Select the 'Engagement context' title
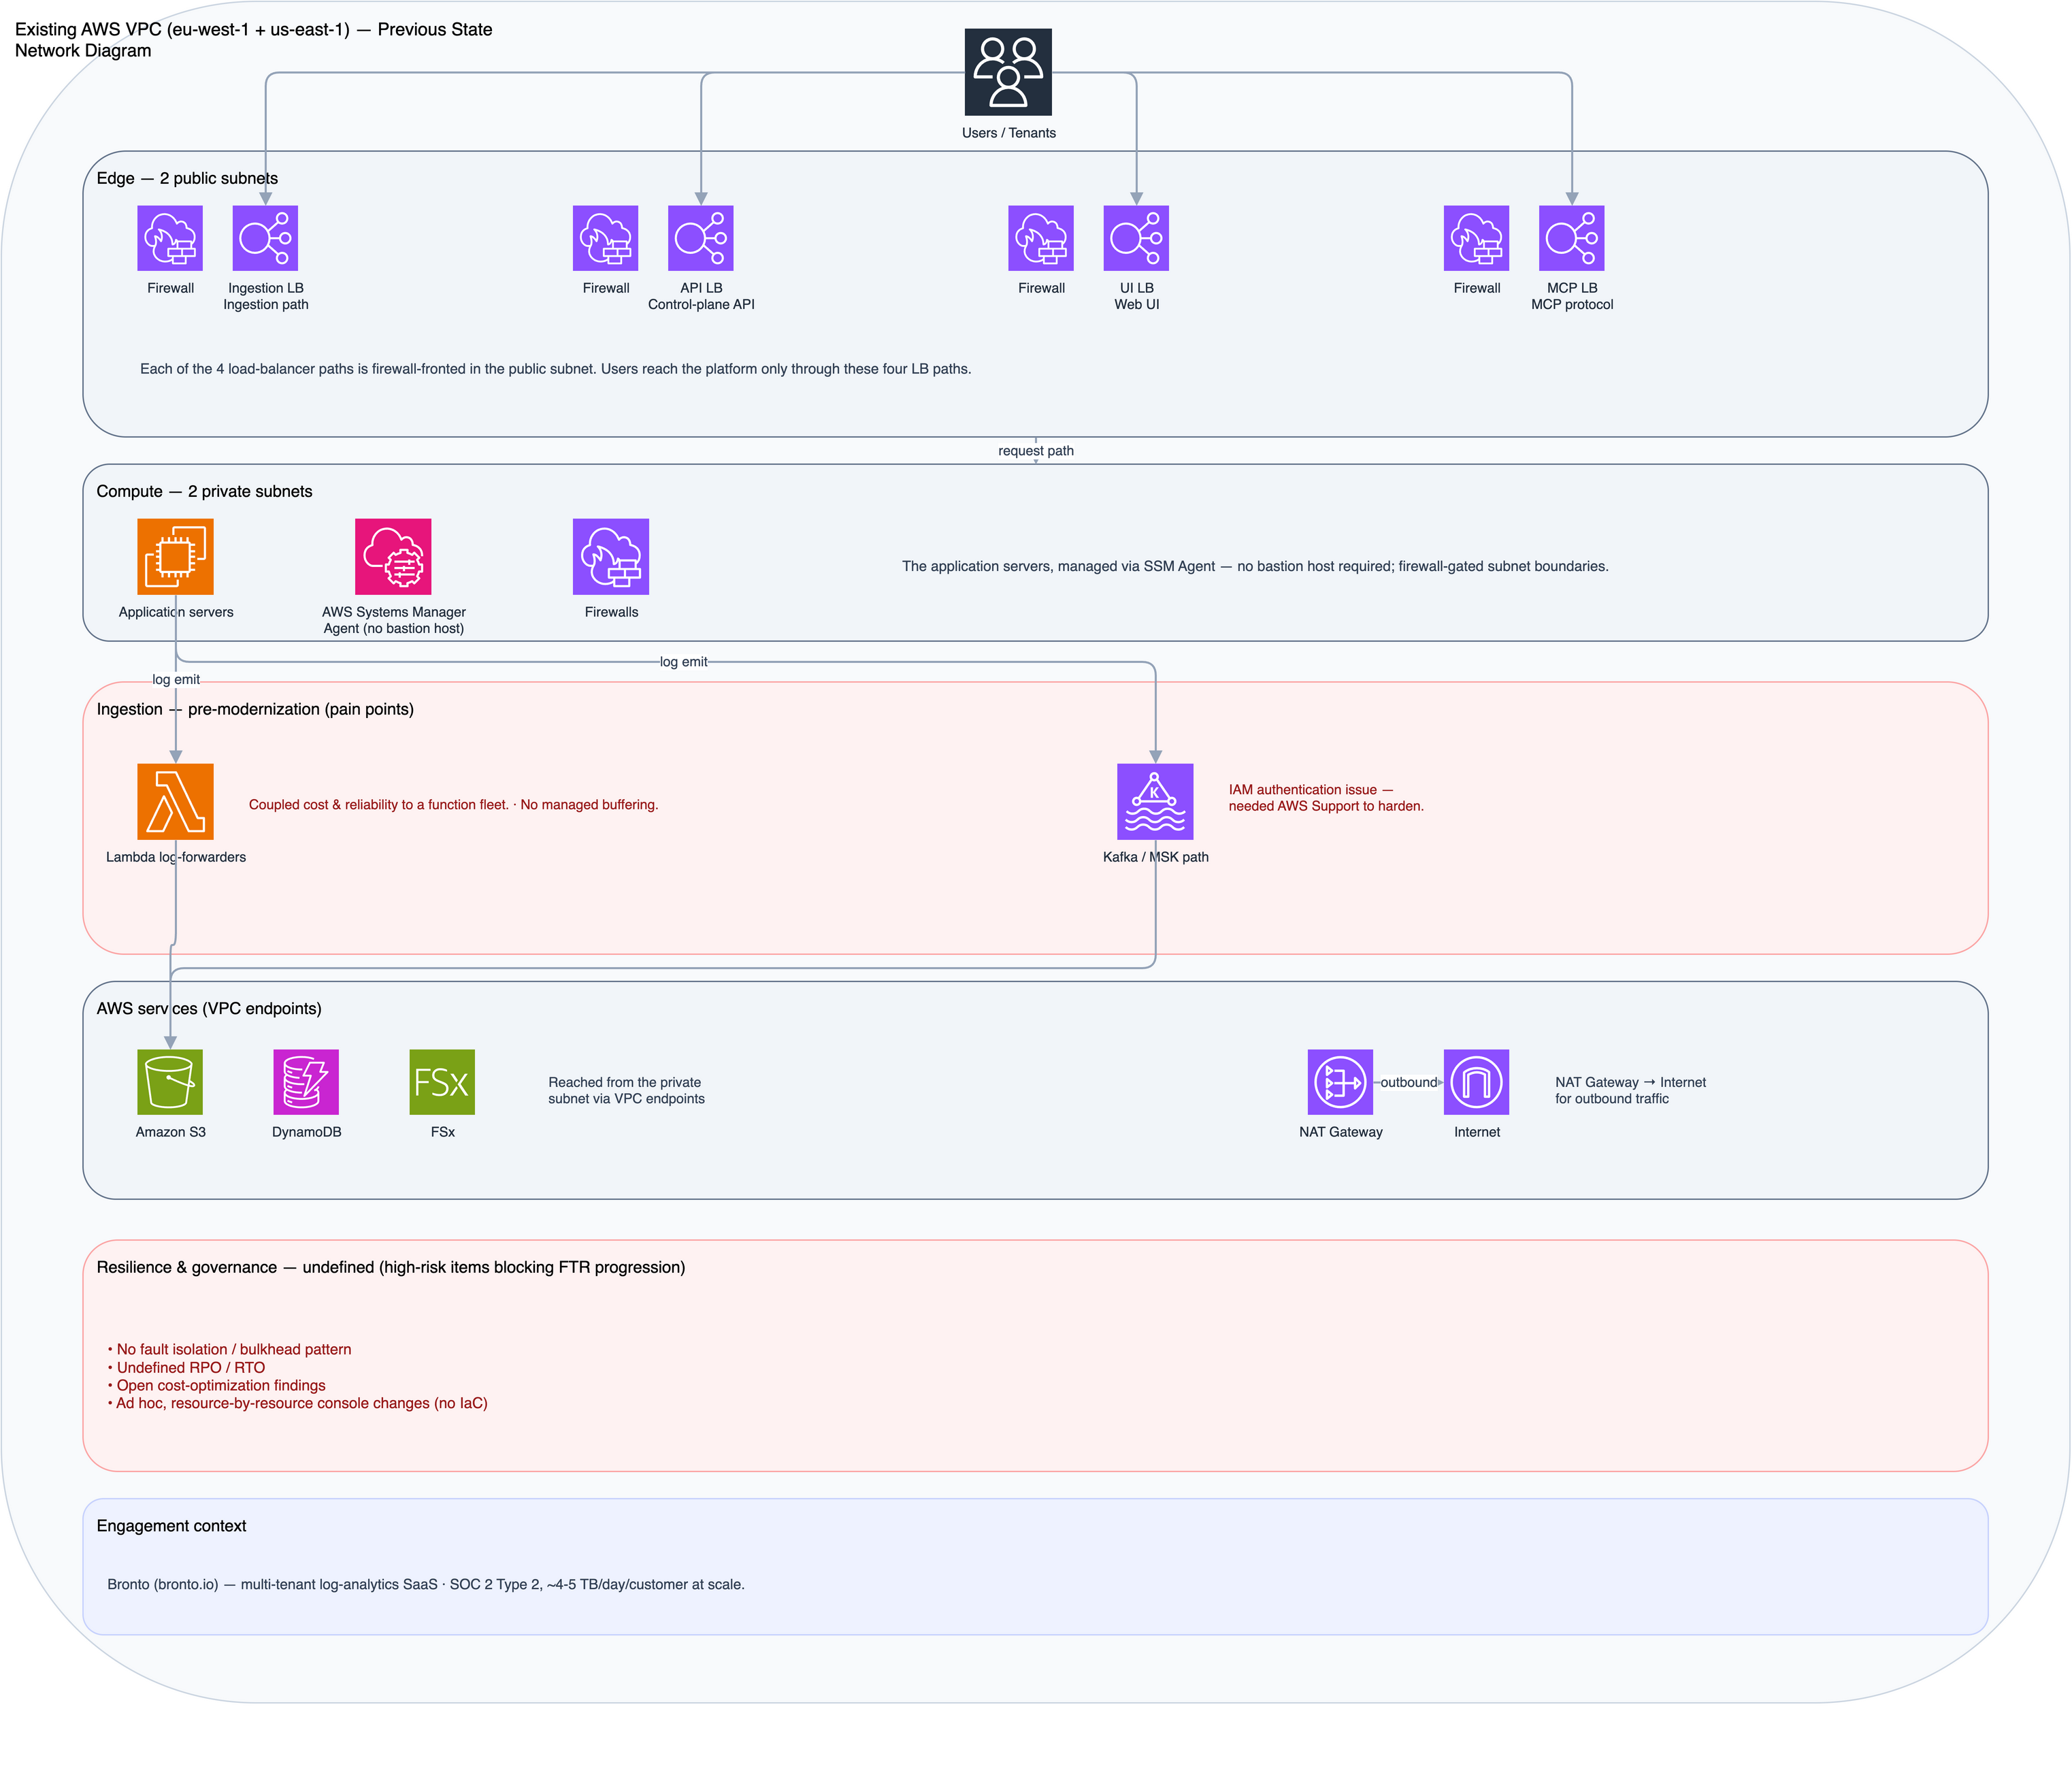 click(x=171, y=1526)
